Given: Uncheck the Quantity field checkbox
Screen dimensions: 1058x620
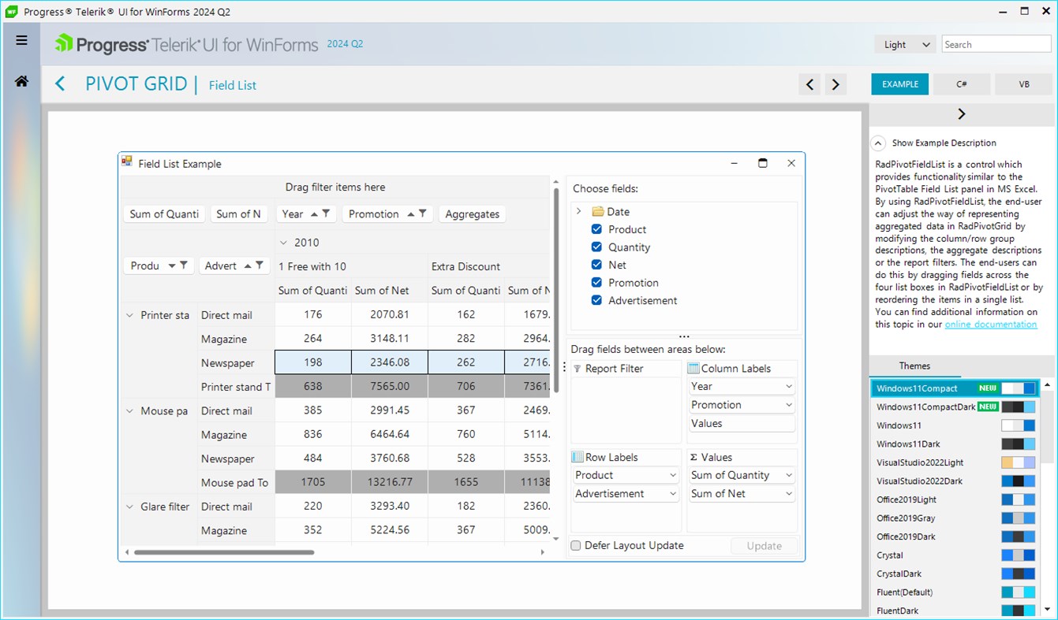Looking at the screenshot, I should coord(597,247).
